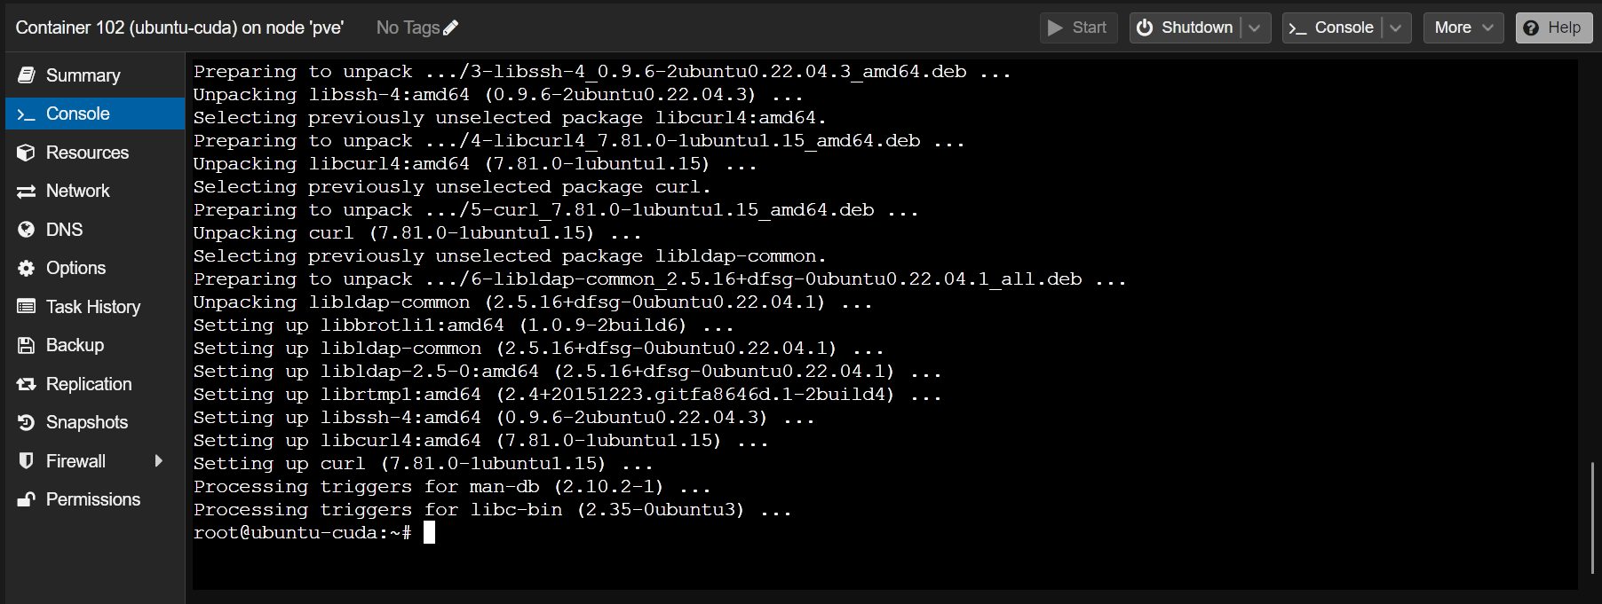
Task: Click the Start container button
Action: click(x=1078, y=27)
